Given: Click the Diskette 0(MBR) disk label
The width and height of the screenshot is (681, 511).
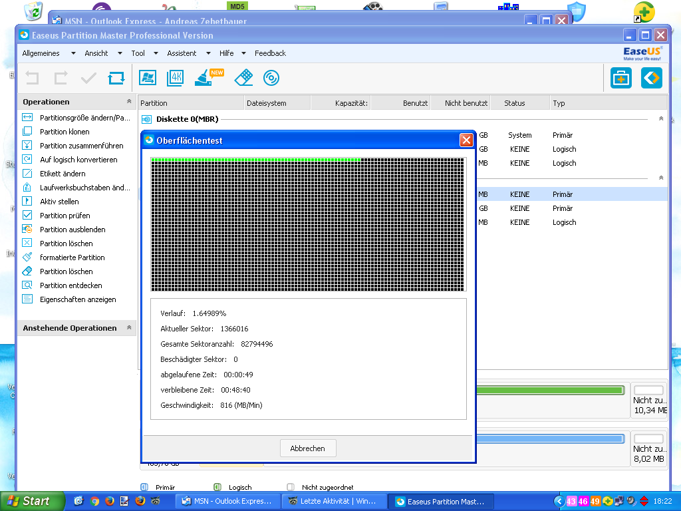Looking at the screenshot, I should 187,119.
